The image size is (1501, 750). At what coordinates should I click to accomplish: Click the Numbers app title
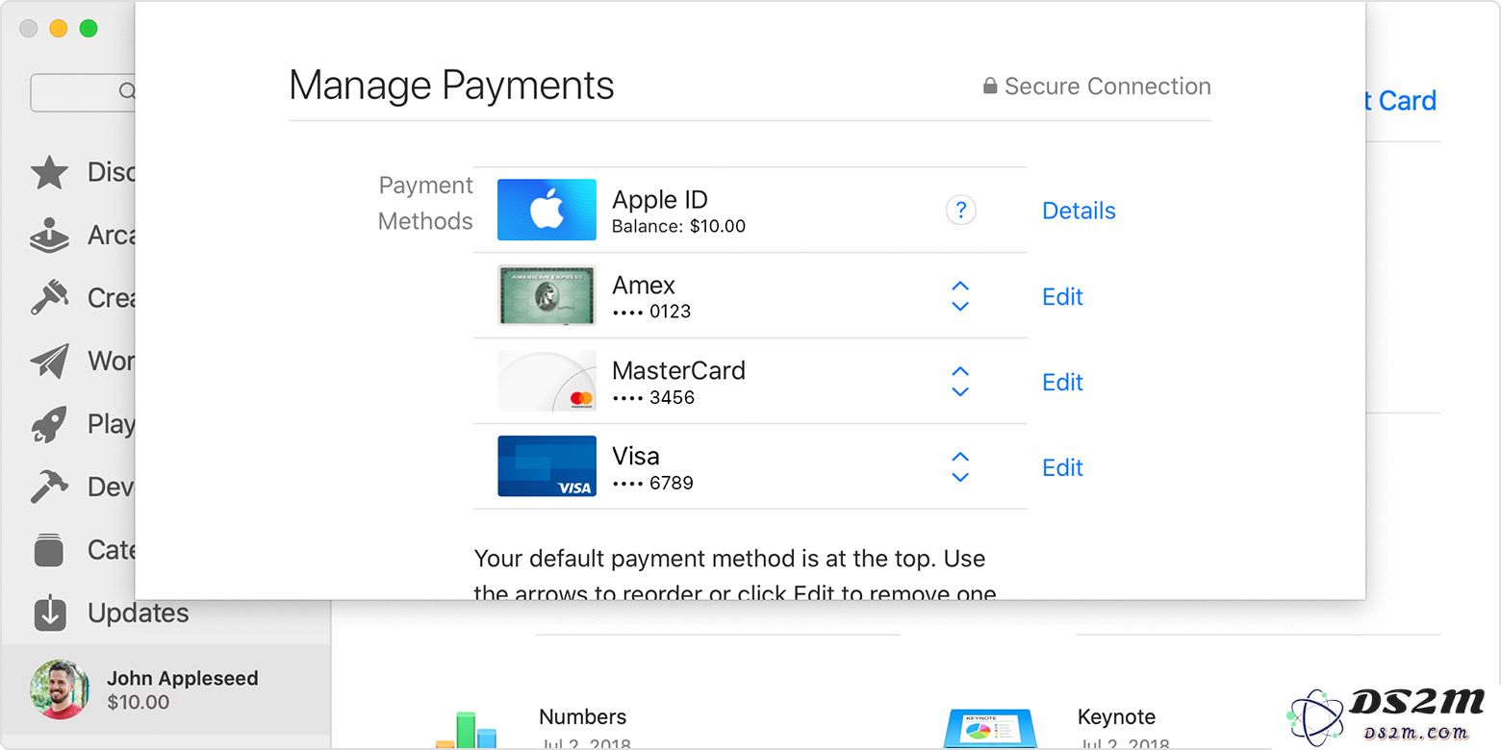[582, 716]
